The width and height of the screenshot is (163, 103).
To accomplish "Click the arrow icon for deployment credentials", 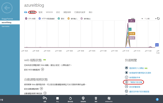I will pyautogui.click(x=126, y=87).
